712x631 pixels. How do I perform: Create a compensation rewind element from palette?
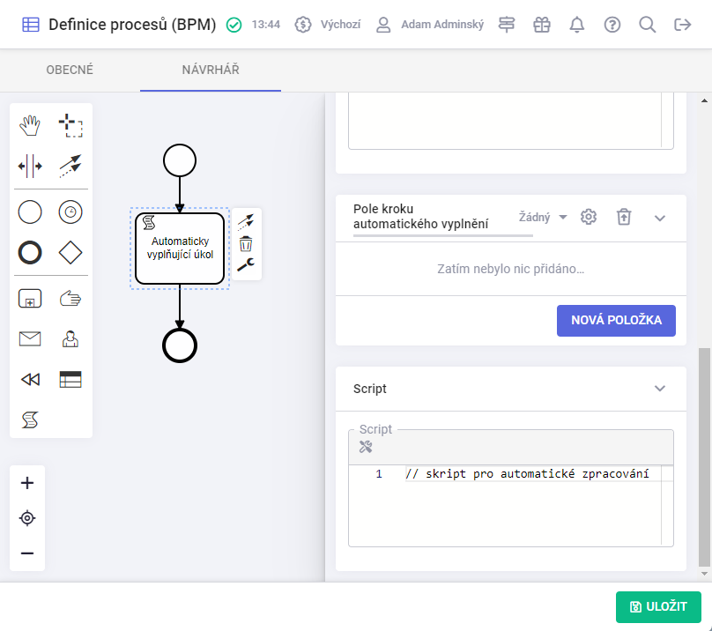[30, 379]
